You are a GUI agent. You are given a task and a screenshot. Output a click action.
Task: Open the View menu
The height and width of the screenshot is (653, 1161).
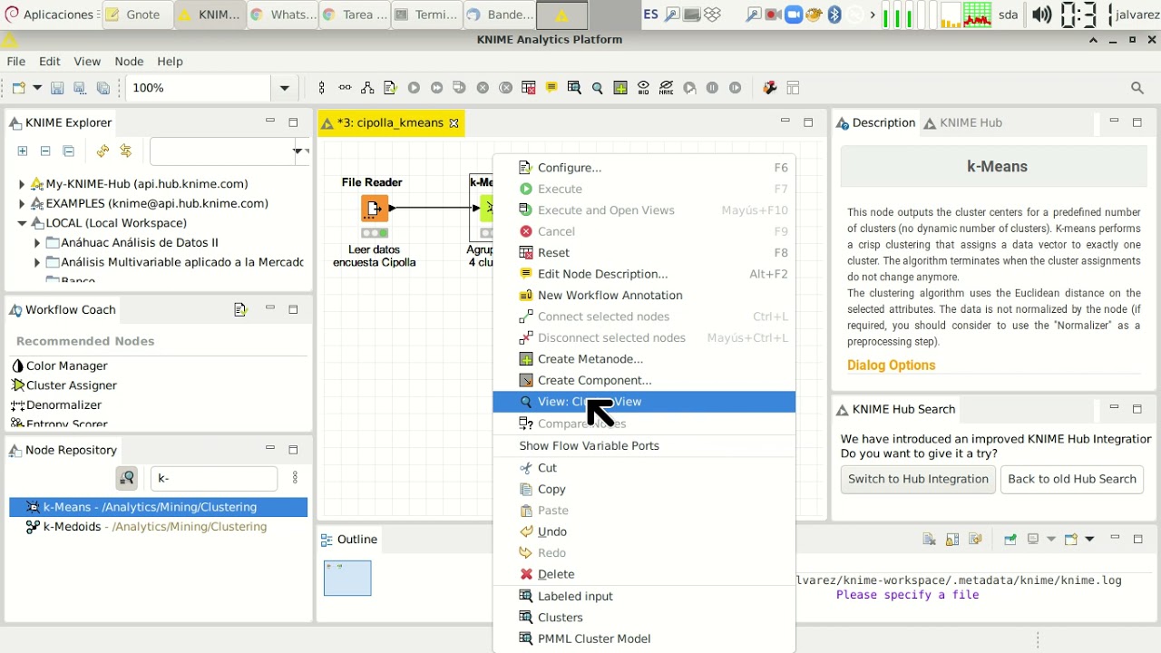(x=87, y=61)
